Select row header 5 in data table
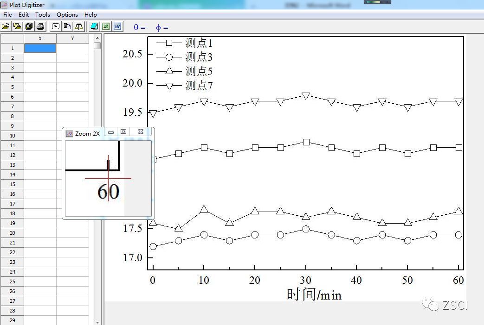The image size is (484, 325). (12, 87)
